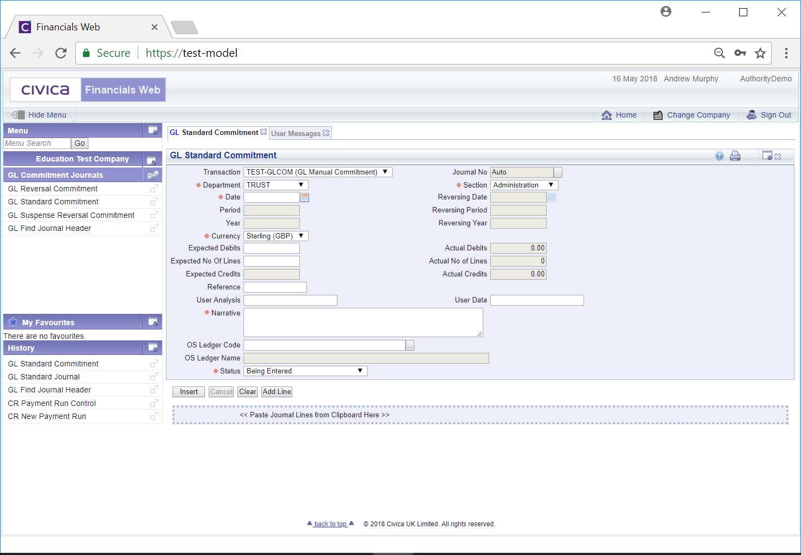Click the saved passwords key icon
The height and width of the screenshot is (555, 801).
click(740, 53)
